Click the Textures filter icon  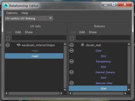(72, 39)
